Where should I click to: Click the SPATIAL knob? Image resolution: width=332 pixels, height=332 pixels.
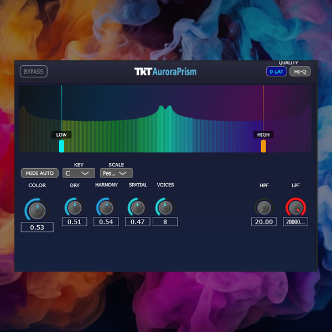pyautogui.click(x=138, y=207)
